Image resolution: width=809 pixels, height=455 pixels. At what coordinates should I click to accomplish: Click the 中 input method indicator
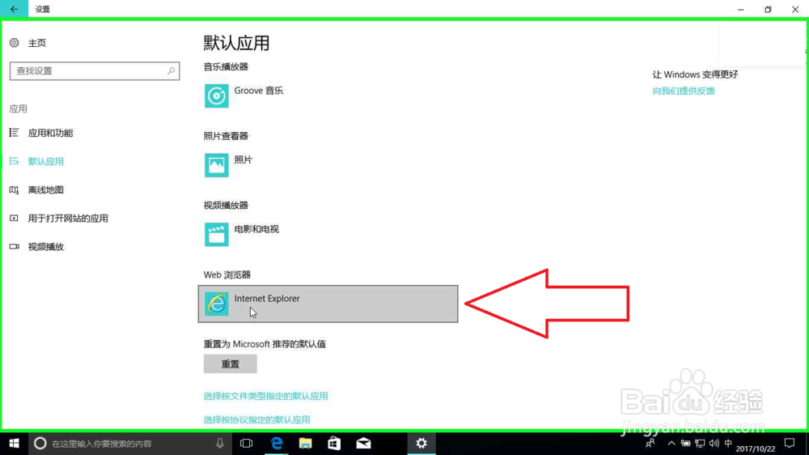[728, 443]
